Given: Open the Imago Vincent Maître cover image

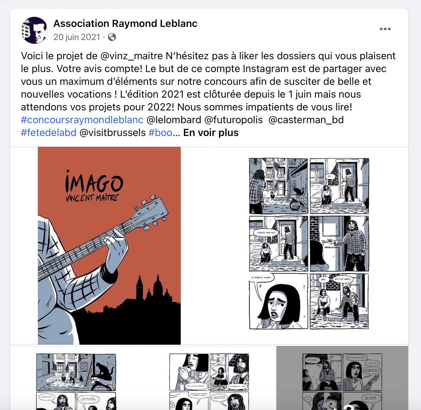Looking at the screenshot, I should 109,246.
